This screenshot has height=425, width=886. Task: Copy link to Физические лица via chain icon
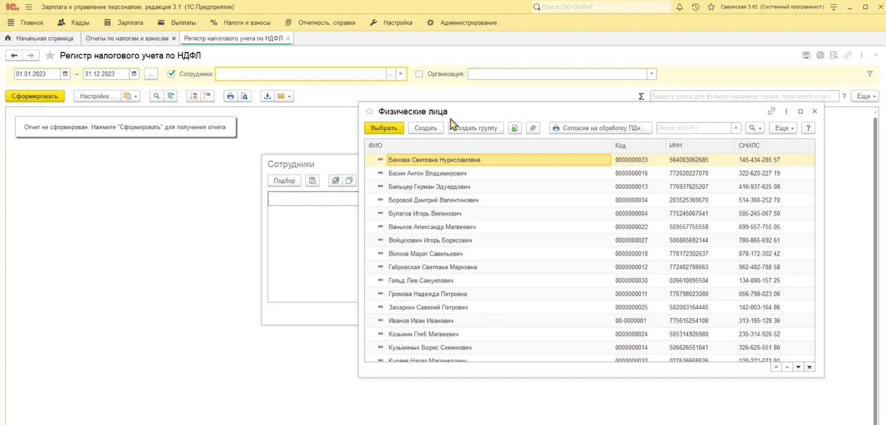[771, 111]
